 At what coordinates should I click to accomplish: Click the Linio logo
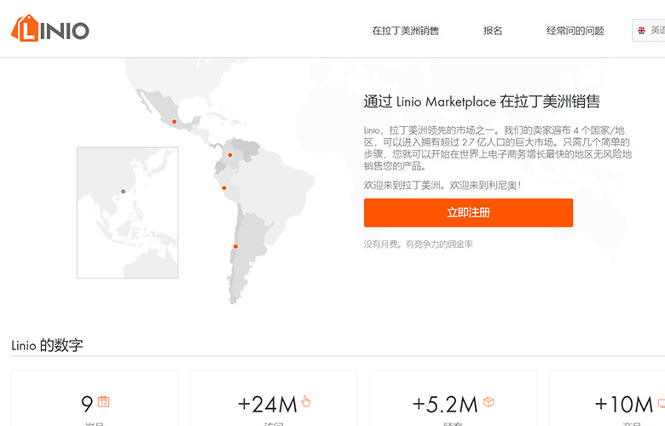pos(50,28)
